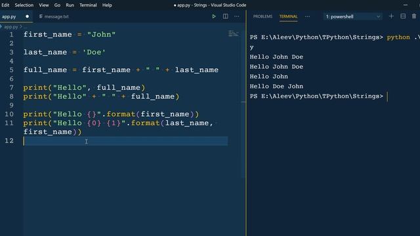
Task: Open the powershell terminal selector dropdown
Action: (x=353, y=16)
